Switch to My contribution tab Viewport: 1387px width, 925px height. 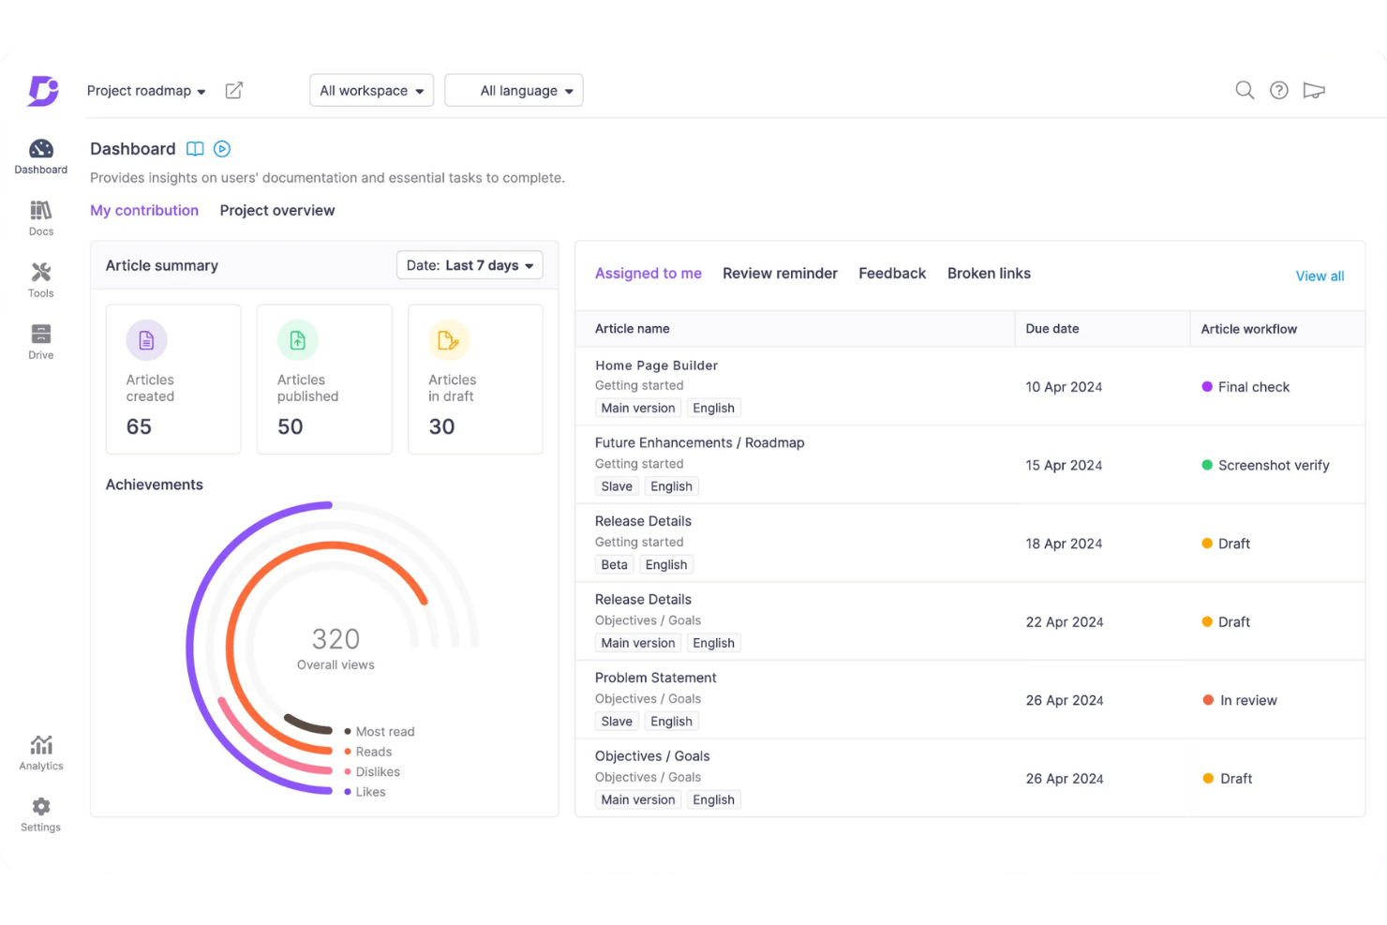144,211
